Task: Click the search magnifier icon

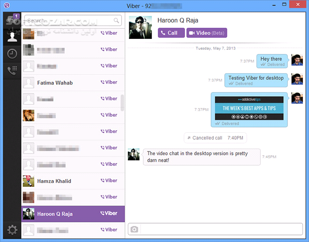Action: (116, 20)
